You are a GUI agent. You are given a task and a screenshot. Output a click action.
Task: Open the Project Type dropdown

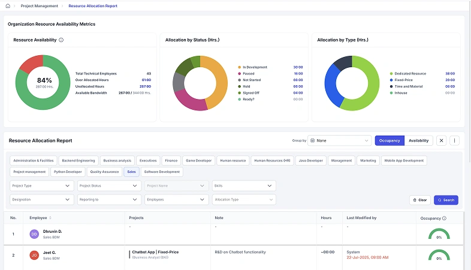tap(42, 186)
